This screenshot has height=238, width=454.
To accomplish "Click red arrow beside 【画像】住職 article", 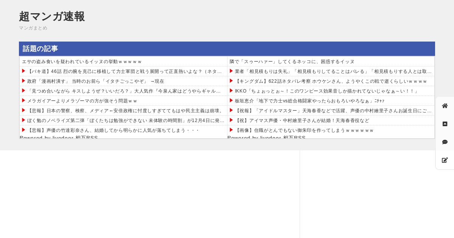I will point(231,130).
